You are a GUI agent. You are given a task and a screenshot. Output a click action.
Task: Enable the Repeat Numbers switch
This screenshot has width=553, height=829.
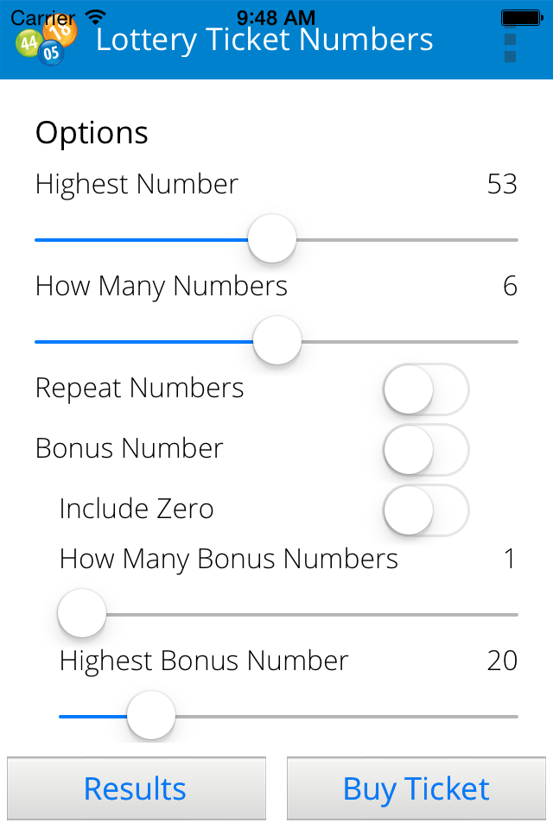(x=426, y=389)
